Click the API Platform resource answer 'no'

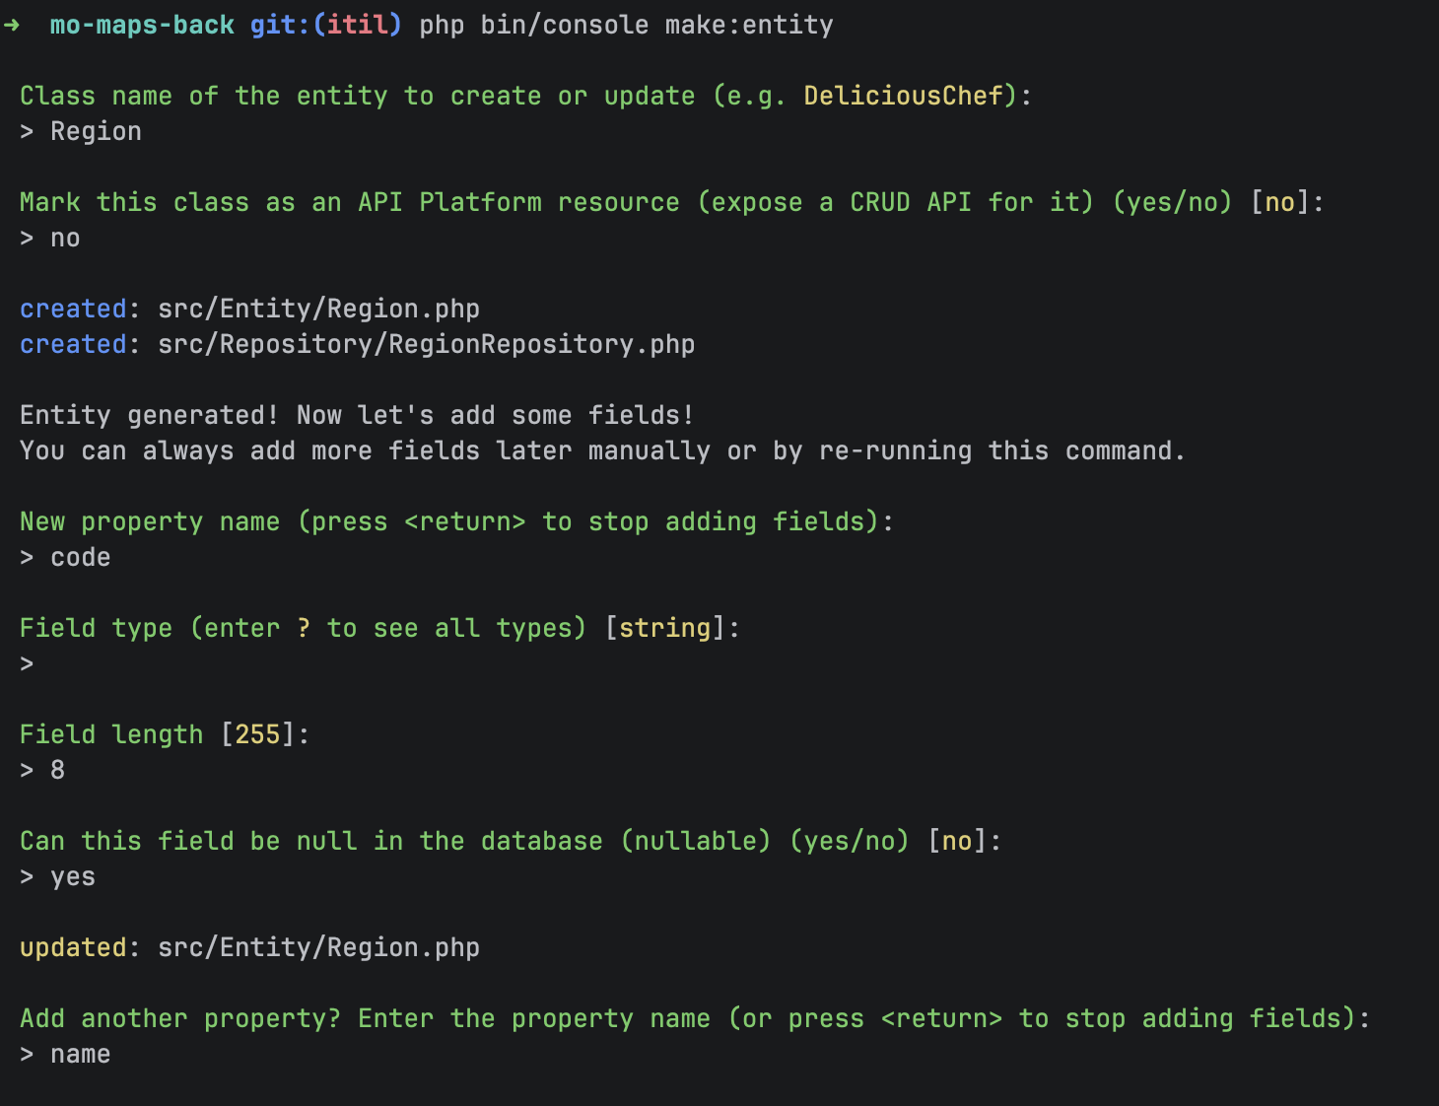[65, 238]
